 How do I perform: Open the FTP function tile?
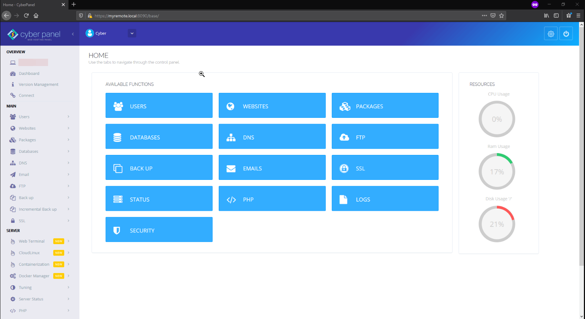pyautogui.click(x=385, y=137)
